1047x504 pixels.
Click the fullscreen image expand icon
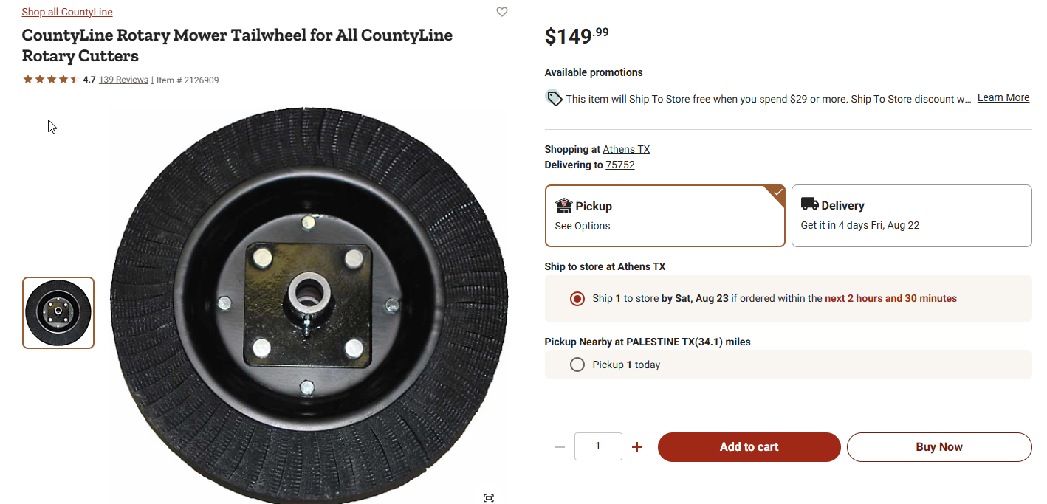click(x=488, y=498)
